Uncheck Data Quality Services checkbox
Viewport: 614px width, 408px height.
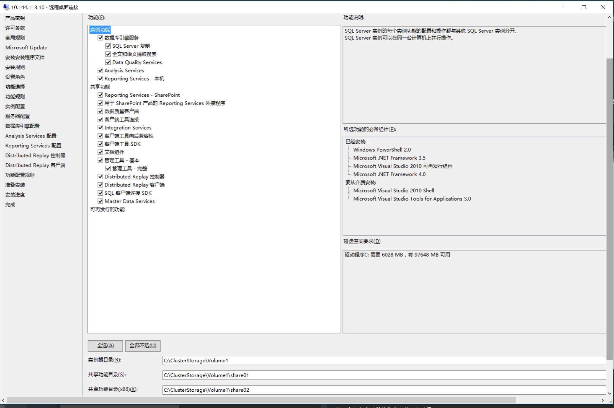coord(108,62)
